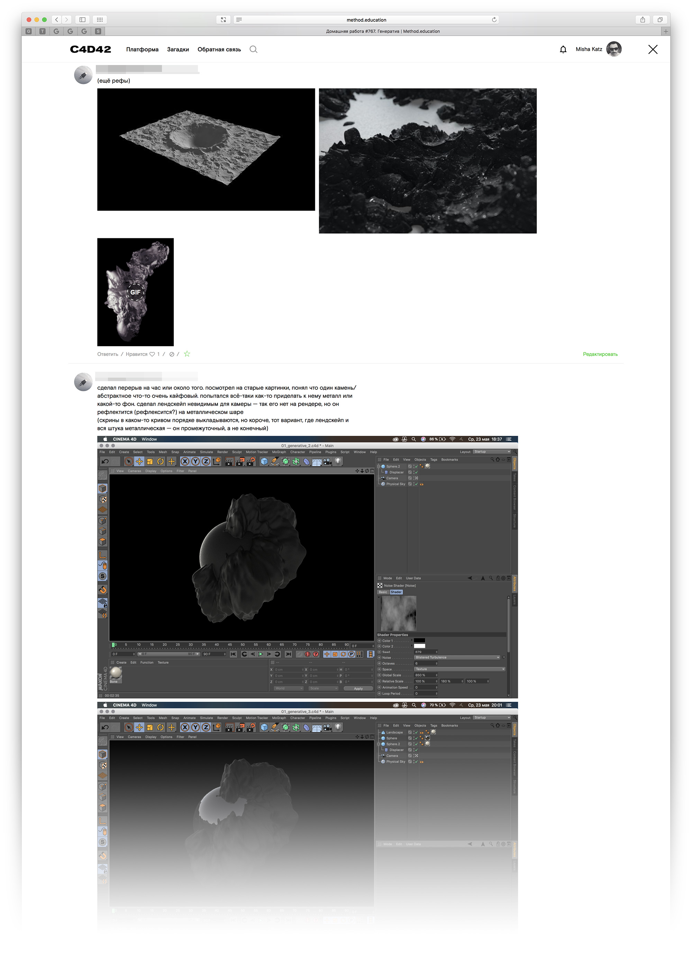Toggle the Seed animation circle
The image size is (692, 959).
click(380, 652)
